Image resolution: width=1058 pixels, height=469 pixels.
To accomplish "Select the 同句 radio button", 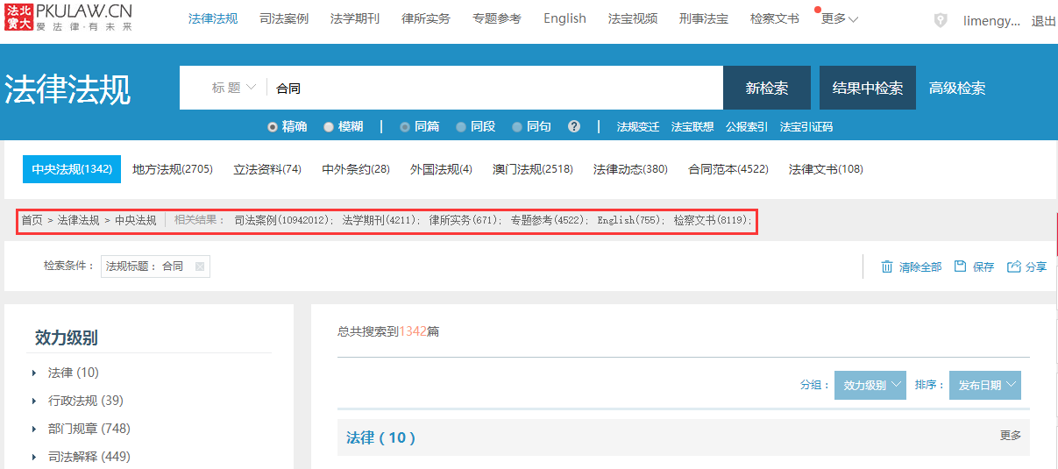I will point(517,126).
